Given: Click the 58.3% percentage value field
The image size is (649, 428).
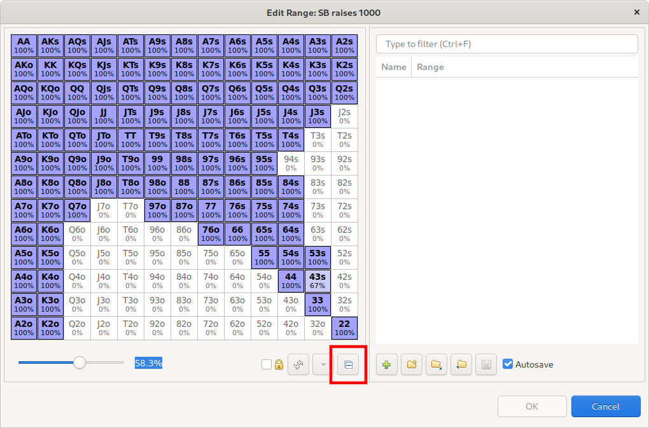Looking at the screenshot, I should point(148,362).
